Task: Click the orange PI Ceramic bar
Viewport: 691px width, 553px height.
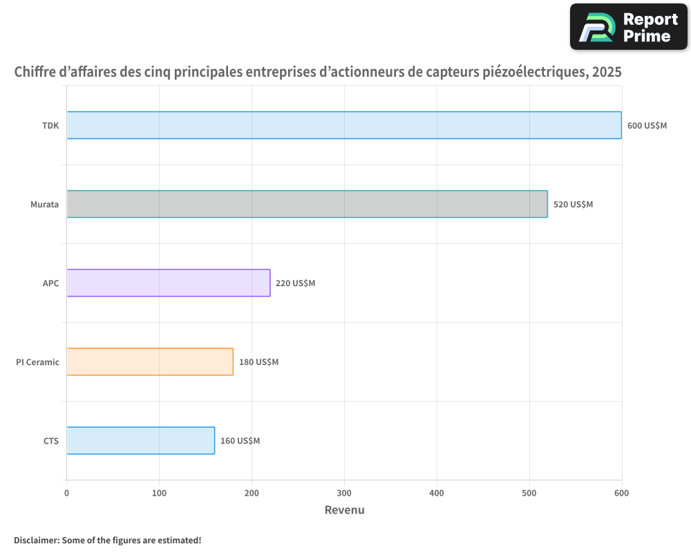Action: tap(150, 362)
